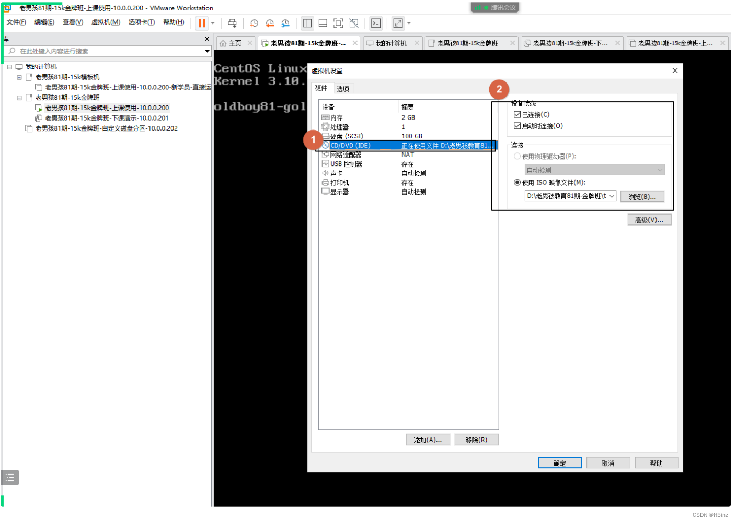Enter full screen mode via toolbar icon
736x522 pixels.
[x=338, y=23]
